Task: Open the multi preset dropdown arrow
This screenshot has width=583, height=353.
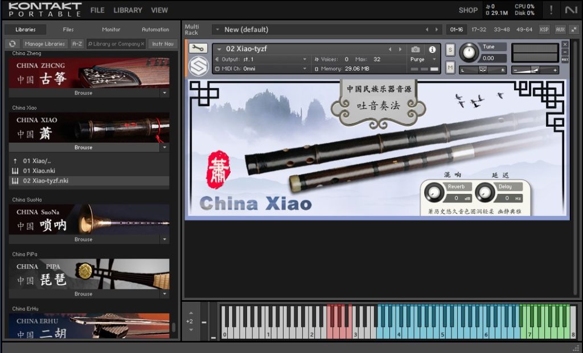Action: (217, 30)
